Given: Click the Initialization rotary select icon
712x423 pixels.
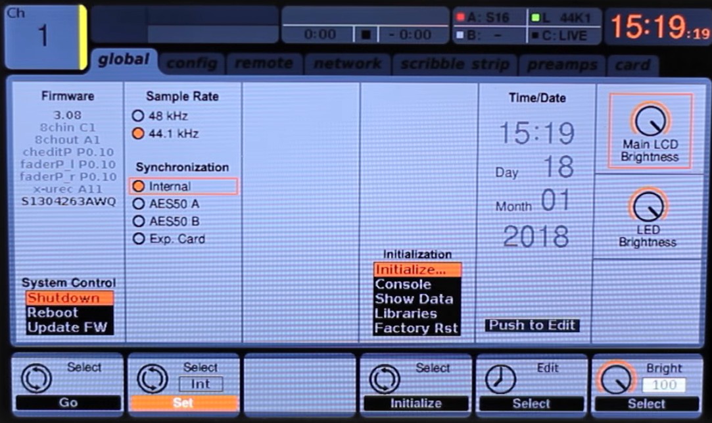Looking at the screenshot, I should coord(385,379).
